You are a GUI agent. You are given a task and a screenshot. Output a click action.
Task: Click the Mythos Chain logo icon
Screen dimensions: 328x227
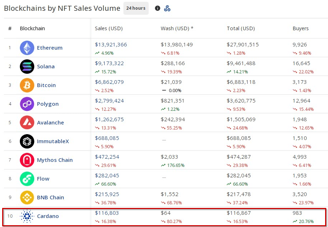(x=27, y=160)
